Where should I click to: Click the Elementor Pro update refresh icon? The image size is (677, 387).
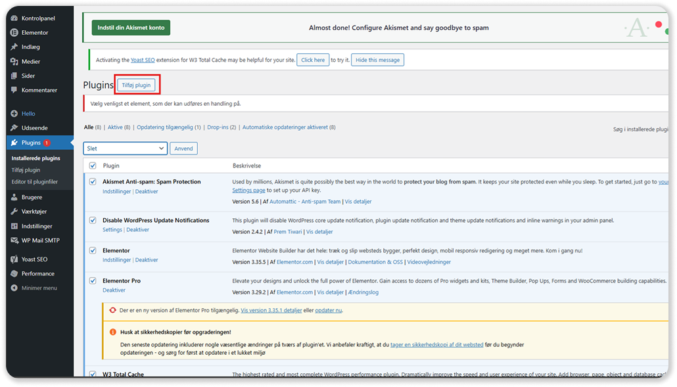pyautogui.click(x=112, y=310)
